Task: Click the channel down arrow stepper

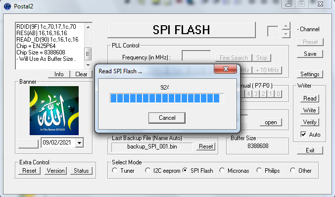Action: 286,34
